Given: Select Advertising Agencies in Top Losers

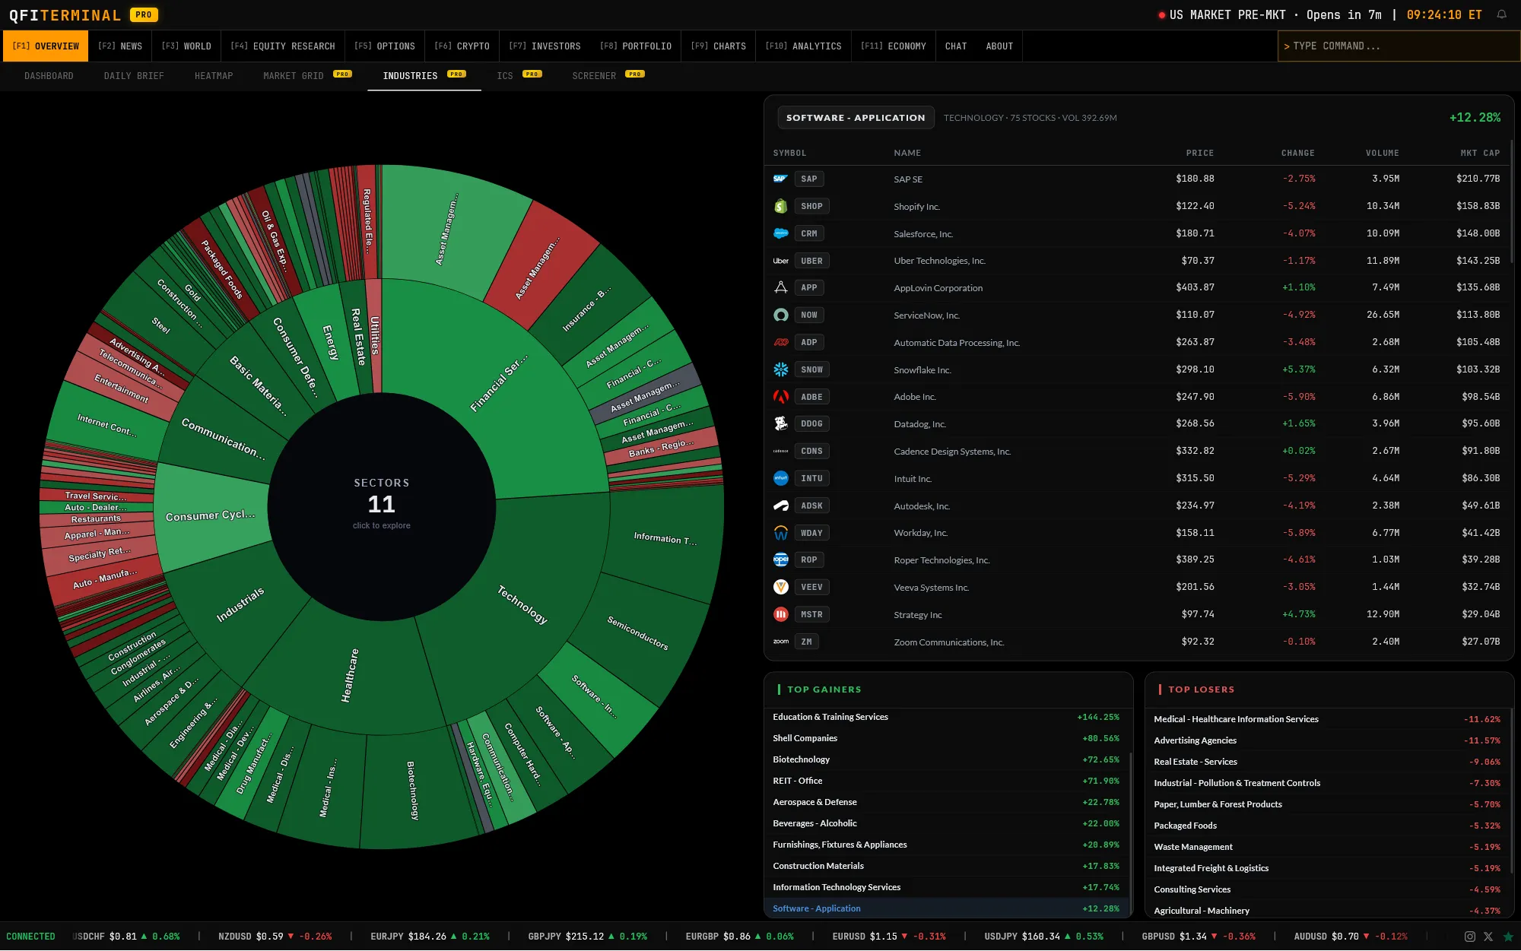Looking at the screenshot, I should click(1327, 740).
